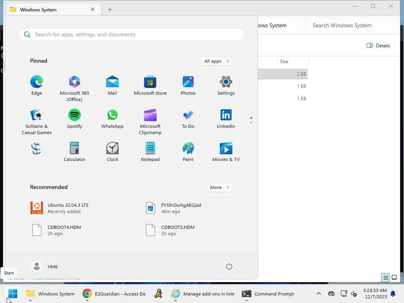Open recommended CDBOOT3.HDM file

[x=170, y=230]
